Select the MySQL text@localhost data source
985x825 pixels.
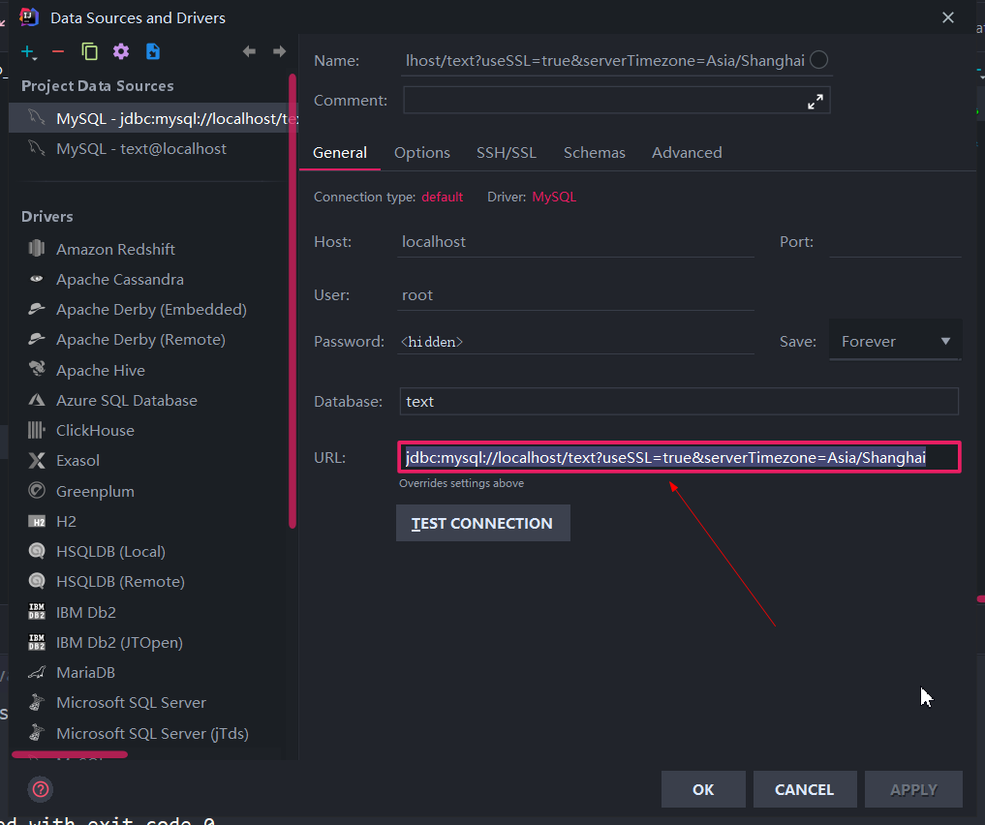(x=143, y=148)
